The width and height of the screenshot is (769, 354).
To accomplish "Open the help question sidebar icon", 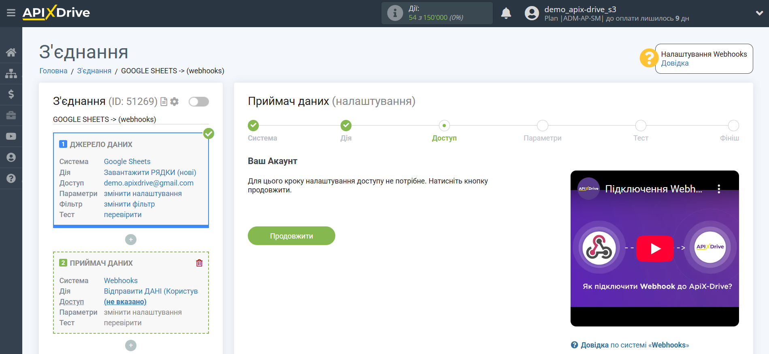I will coord(11,179).
